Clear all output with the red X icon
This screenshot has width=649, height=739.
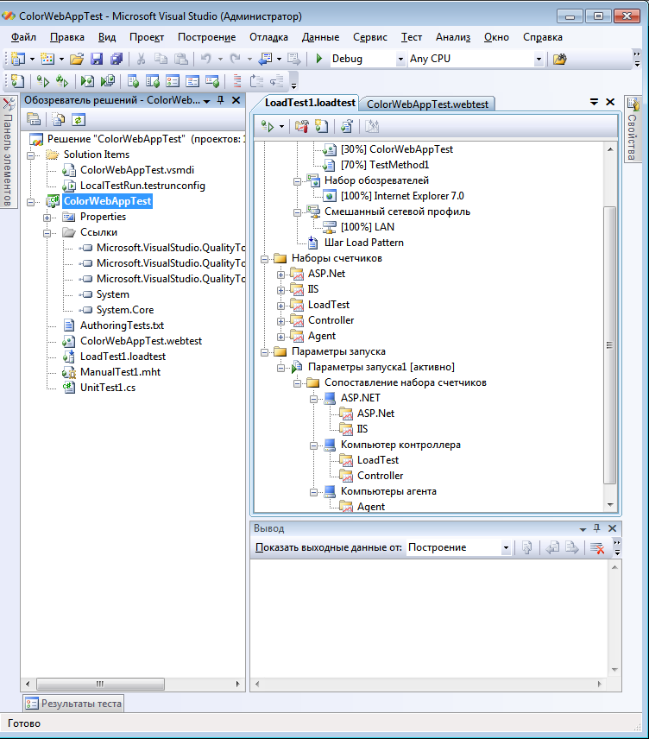pos(597,547)
